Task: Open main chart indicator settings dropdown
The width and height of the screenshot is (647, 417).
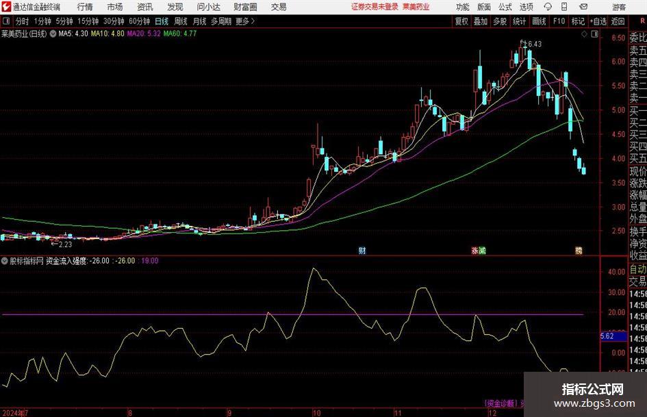Action: click(53, 34)
